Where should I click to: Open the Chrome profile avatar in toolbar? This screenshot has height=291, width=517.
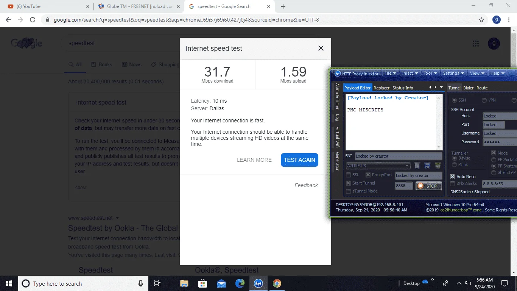(x=497, y=20)
